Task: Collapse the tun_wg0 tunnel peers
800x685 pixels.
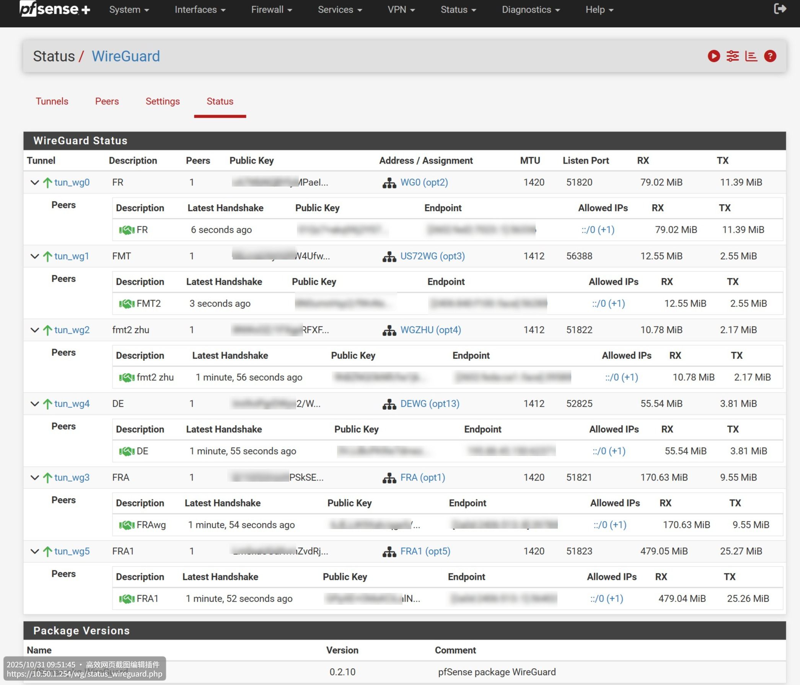Action: [x=35, y=182]
